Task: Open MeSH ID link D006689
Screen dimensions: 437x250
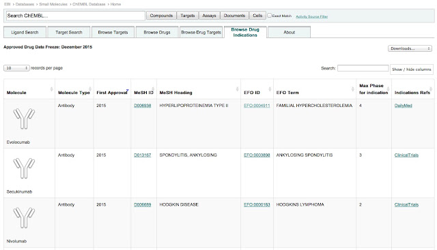Action: 143,204
